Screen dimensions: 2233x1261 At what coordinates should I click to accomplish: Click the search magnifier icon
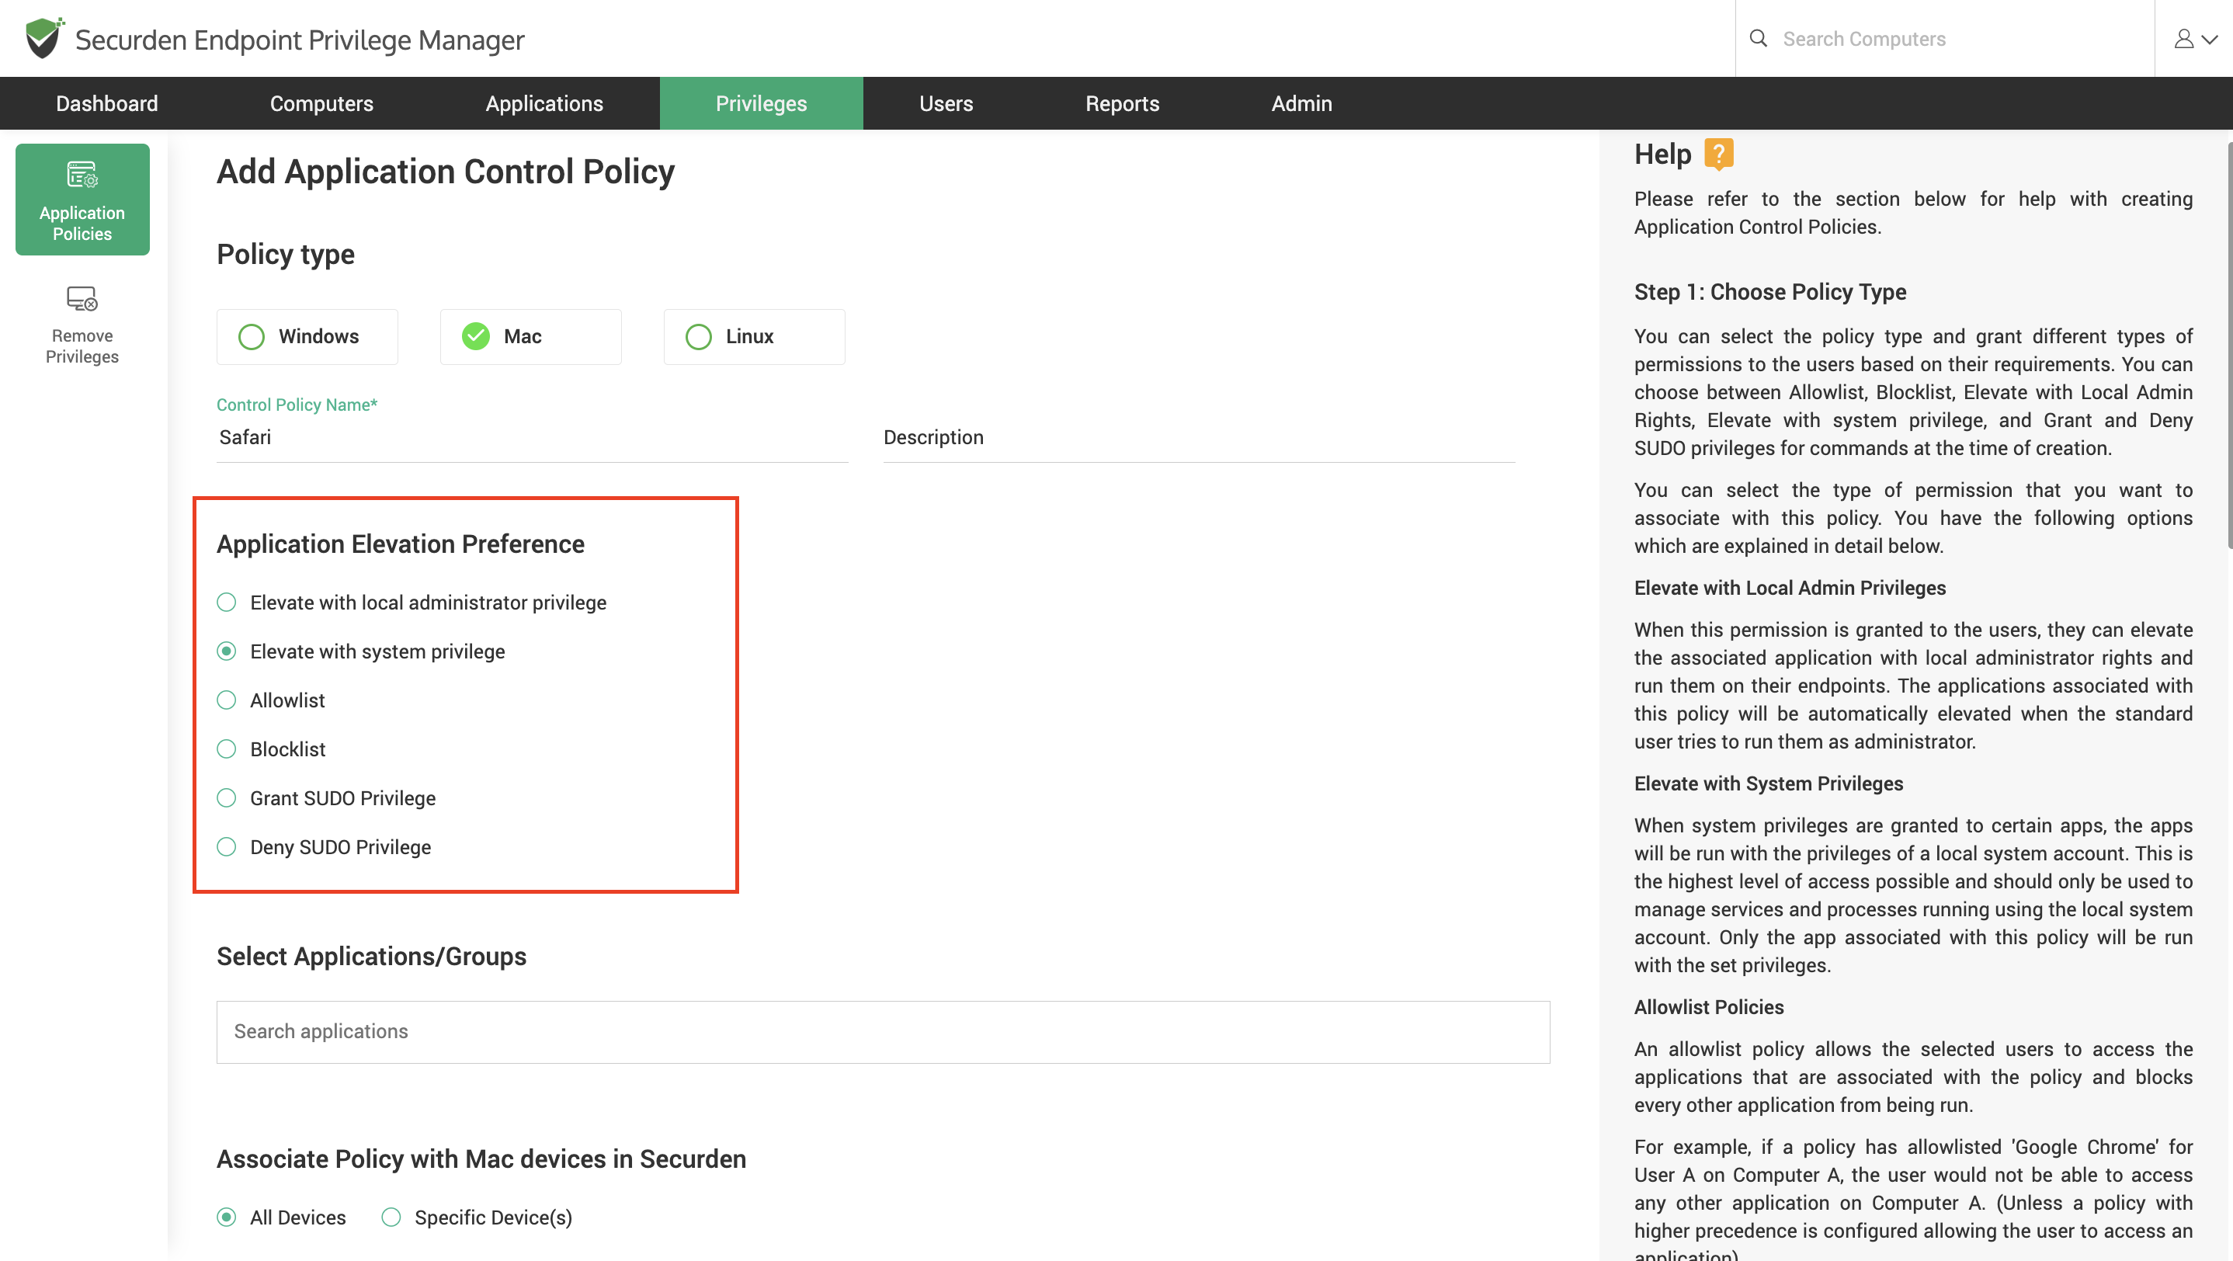point(1758,38)
